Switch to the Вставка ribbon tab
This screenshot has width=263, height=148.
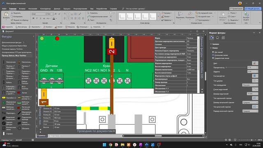pyautogui.click(x=22, y=9)
